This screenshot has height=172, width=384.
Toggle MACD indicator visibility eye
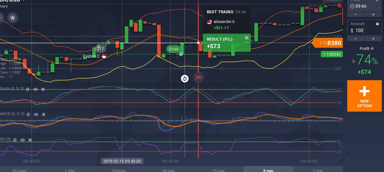[x=36, y=114]
